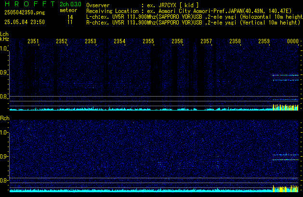Click the 2351 time marker
The height and width of the screenshot is (197, 303).
pos(33,41)
